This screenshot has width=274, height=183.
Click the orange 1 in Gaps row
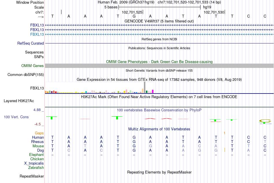(x=225, y=133)
